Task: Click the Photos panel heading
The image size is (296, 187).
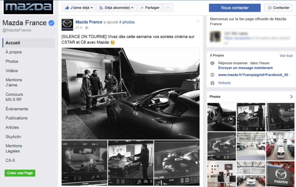Action: 215,96
